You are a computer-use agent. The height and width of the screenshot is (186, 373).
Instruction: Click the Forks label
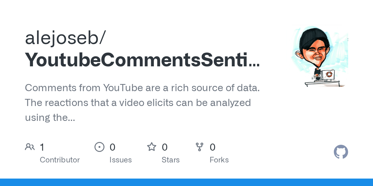coord(219,160)
